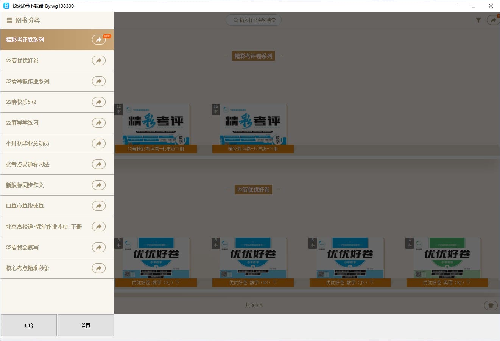The height and width of the screenshot is (341, 500).
Task: Open 优优好卷-数学（RJ）下 book cover
Action: pyautogui.click(x=156, y=258)
